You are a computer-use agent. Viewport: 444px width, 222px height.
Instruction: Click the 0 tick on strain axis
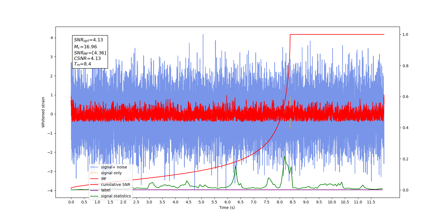point(52,114)
